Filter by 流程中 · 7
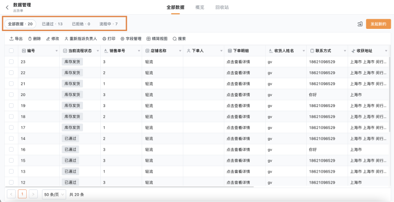Image resolution: width=394 pixels, height=202 pixels. [108, 24]
